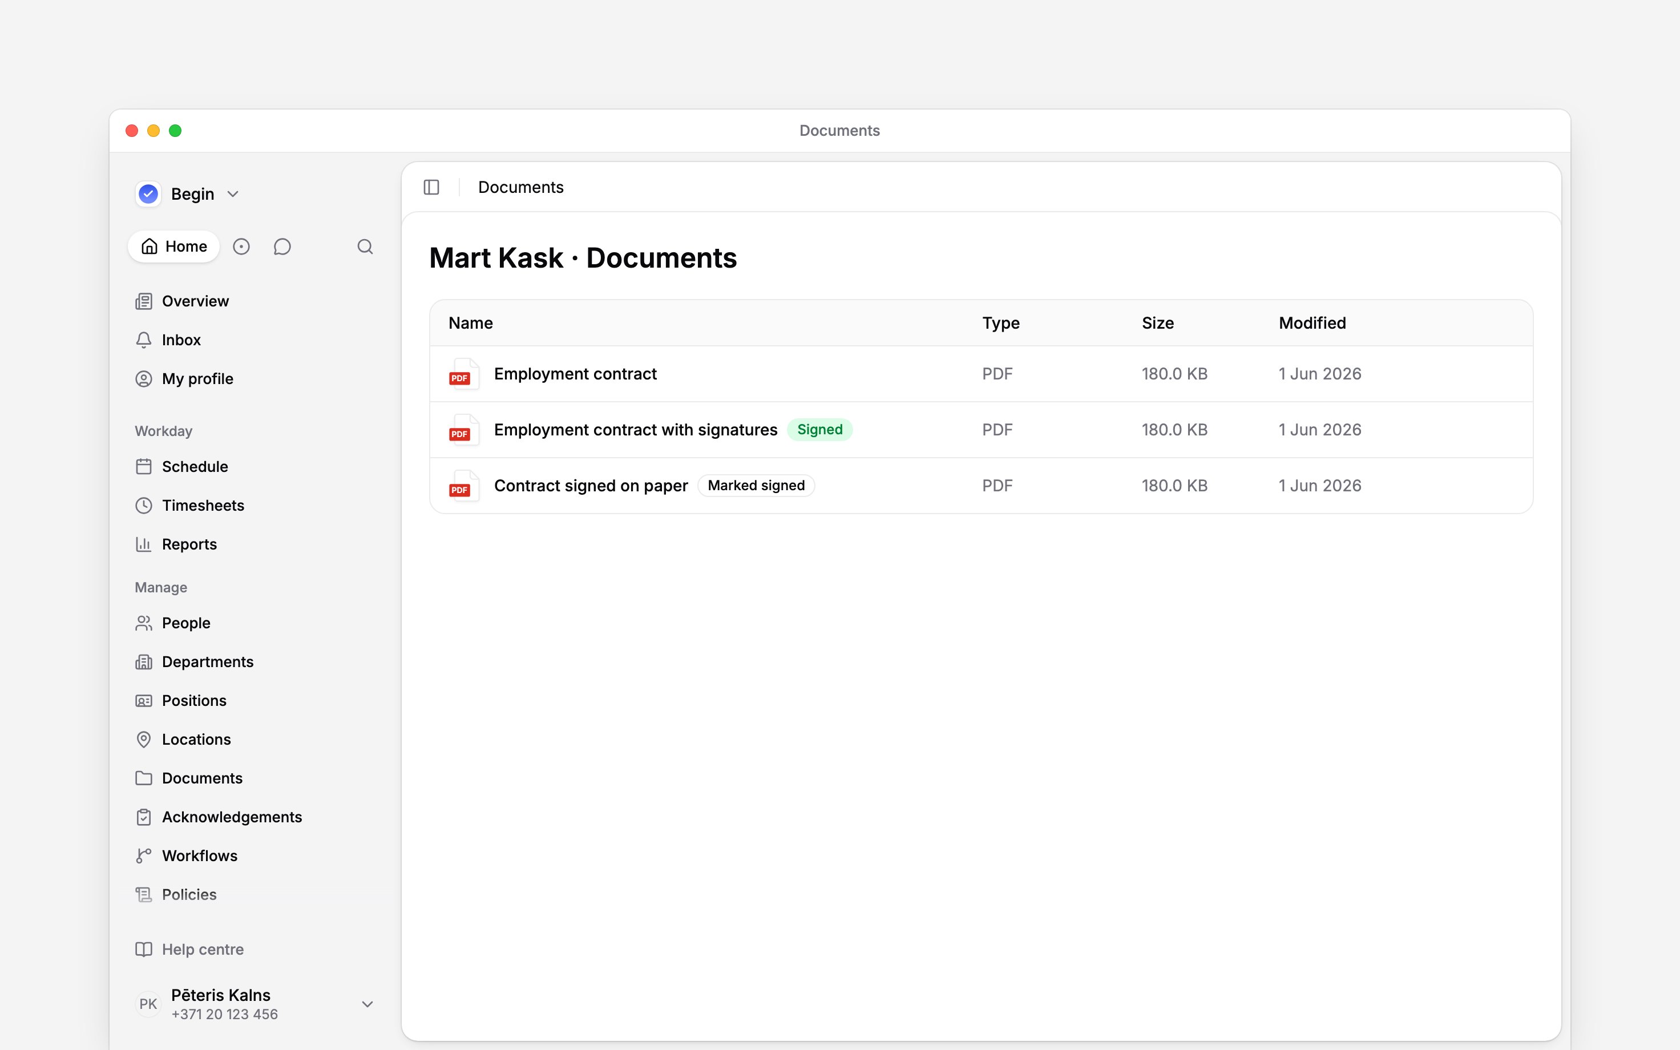
Task: Open Contract signed on paper file
Action: point(591,486)
